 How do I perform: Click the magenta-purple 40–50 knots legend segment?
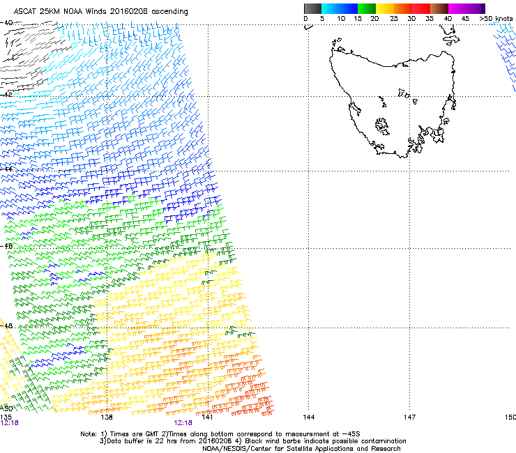(466, 8)
